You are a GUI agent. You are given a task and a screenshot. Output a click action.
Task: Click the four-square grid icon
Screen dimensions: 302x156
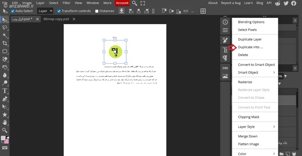pyautogui.click(x=203, y=11)
